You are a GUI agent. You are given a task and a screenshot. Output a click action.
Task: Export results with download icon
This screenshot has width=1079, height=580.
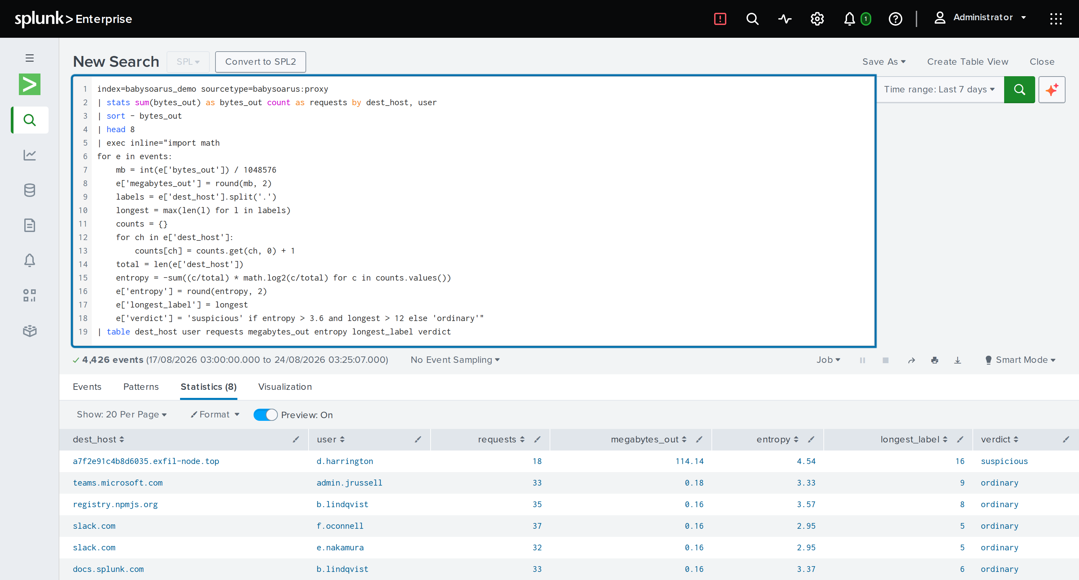click(958, 360)
